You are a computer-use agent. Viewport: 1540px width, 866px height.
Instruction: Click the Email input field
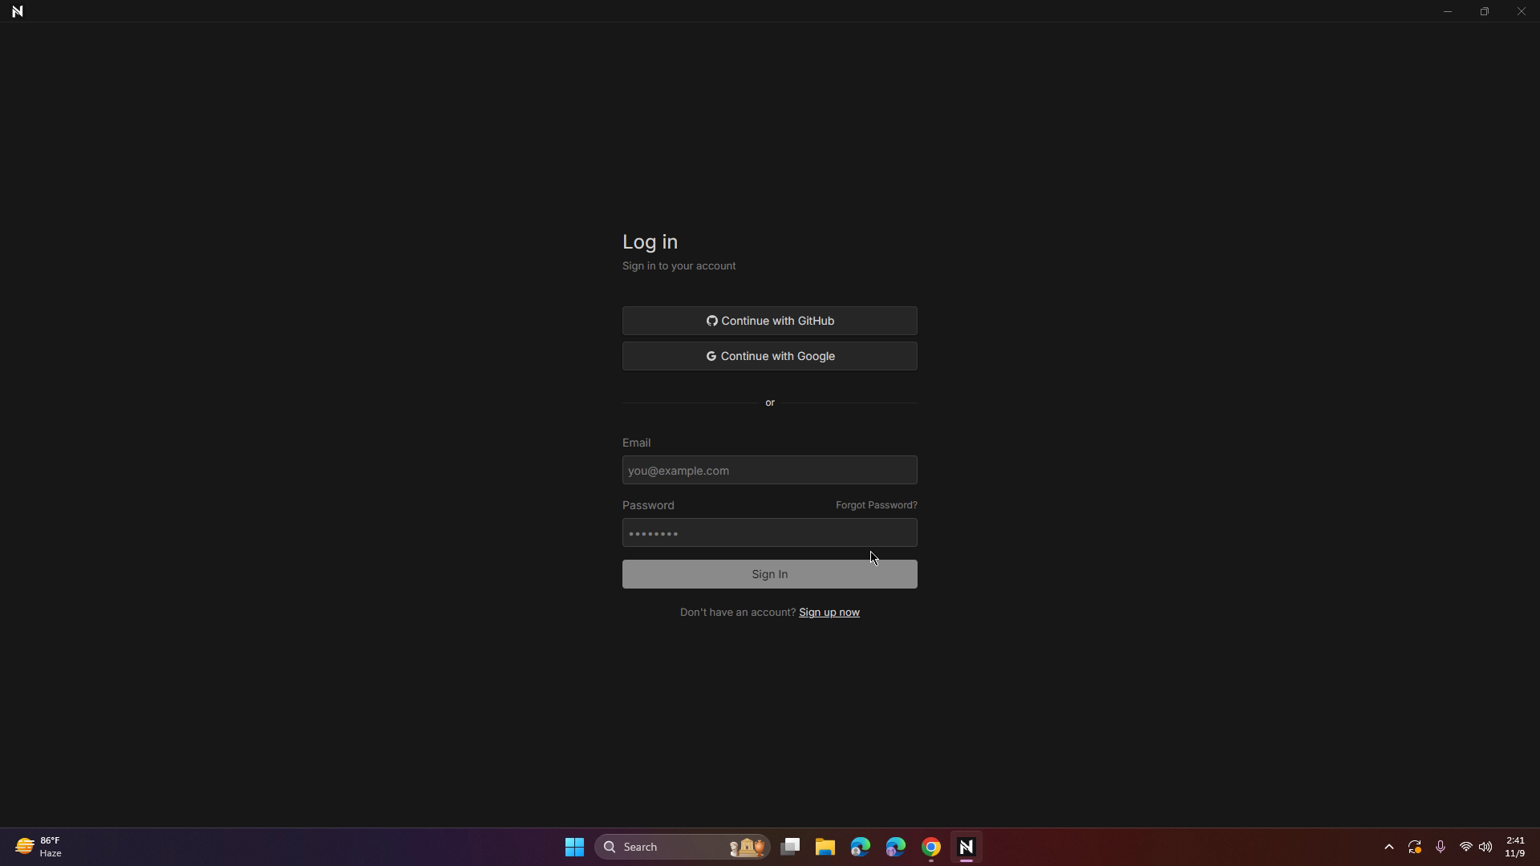point(769,470)
